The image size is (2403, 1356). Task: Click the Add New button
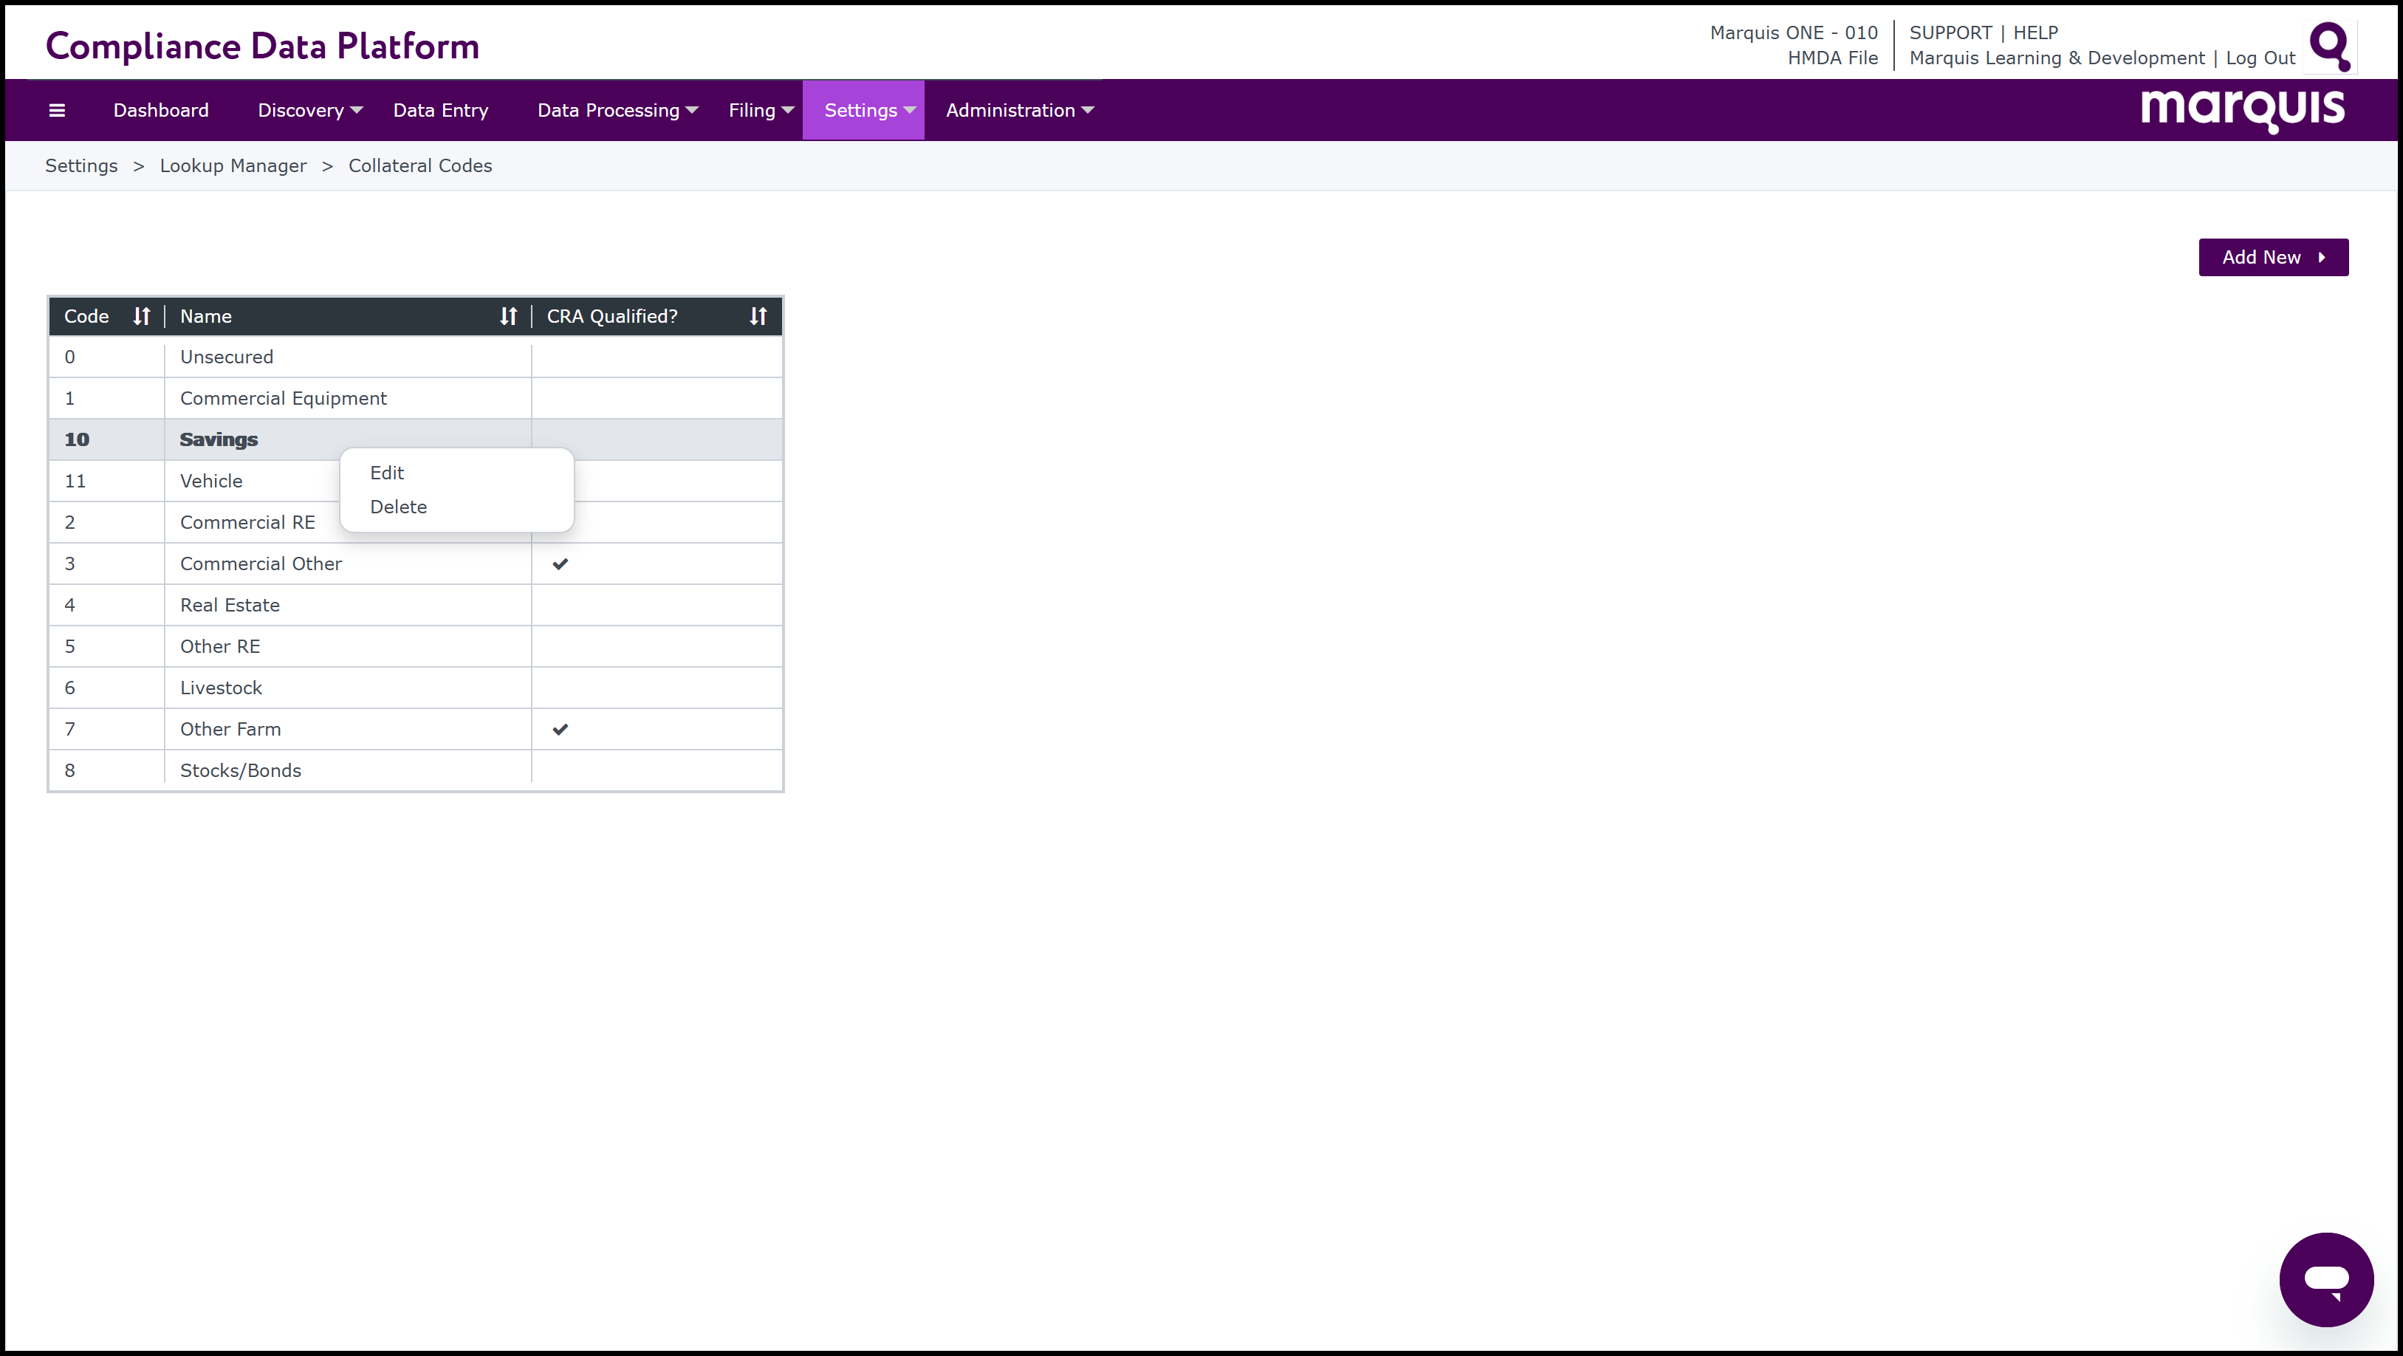[x=2272, y=258]
